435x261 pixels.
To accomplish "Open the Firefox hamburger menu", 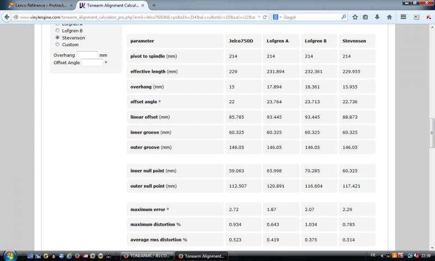I will (403, 17).
